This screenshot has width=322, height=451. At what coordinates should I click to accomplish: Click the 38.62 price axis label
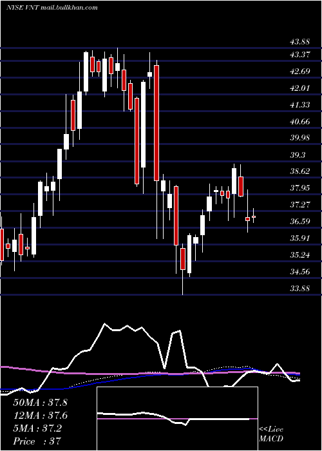(x=300, y=171)
